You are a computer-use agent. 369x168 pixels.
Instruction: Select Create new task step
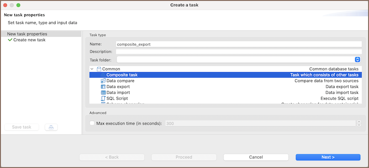pyautogui.click(x=29, y=40)
